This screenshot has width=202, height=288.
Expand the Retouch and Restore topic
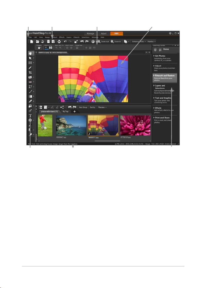click(164, 75)
